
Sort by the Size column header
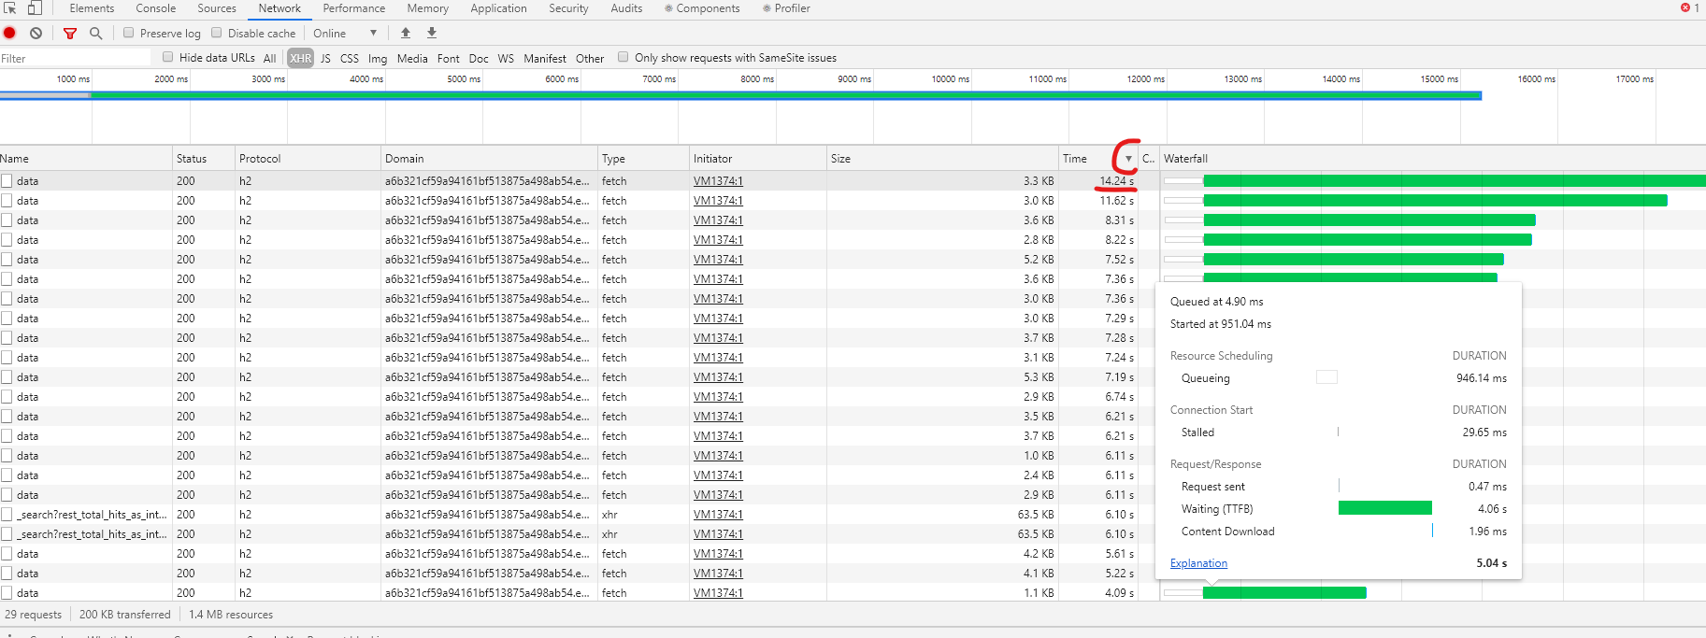click(x=942, y=159)
